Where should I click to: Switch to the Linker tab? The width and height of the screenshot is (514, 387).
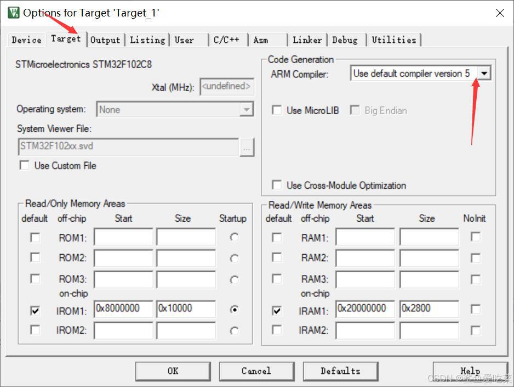click(307, 40)
